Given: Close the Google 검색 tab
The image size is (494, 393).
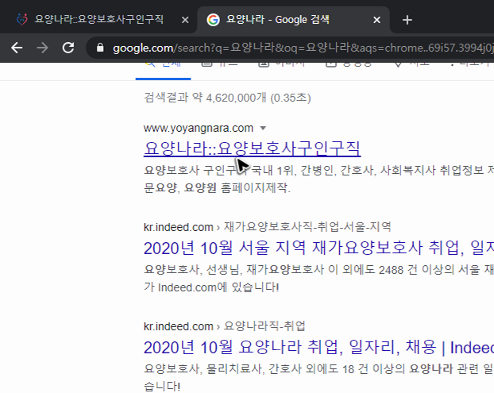Looking at the screenshot, I should 376,20.
